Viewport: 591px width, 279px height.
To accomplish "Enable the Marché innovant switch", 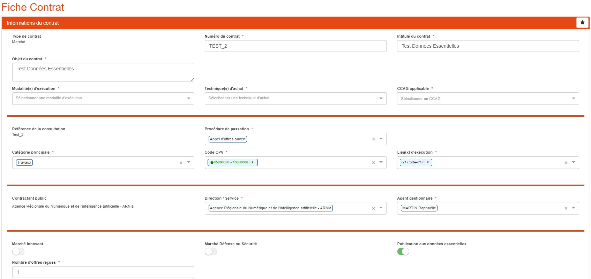I will [x=18, y=251].
